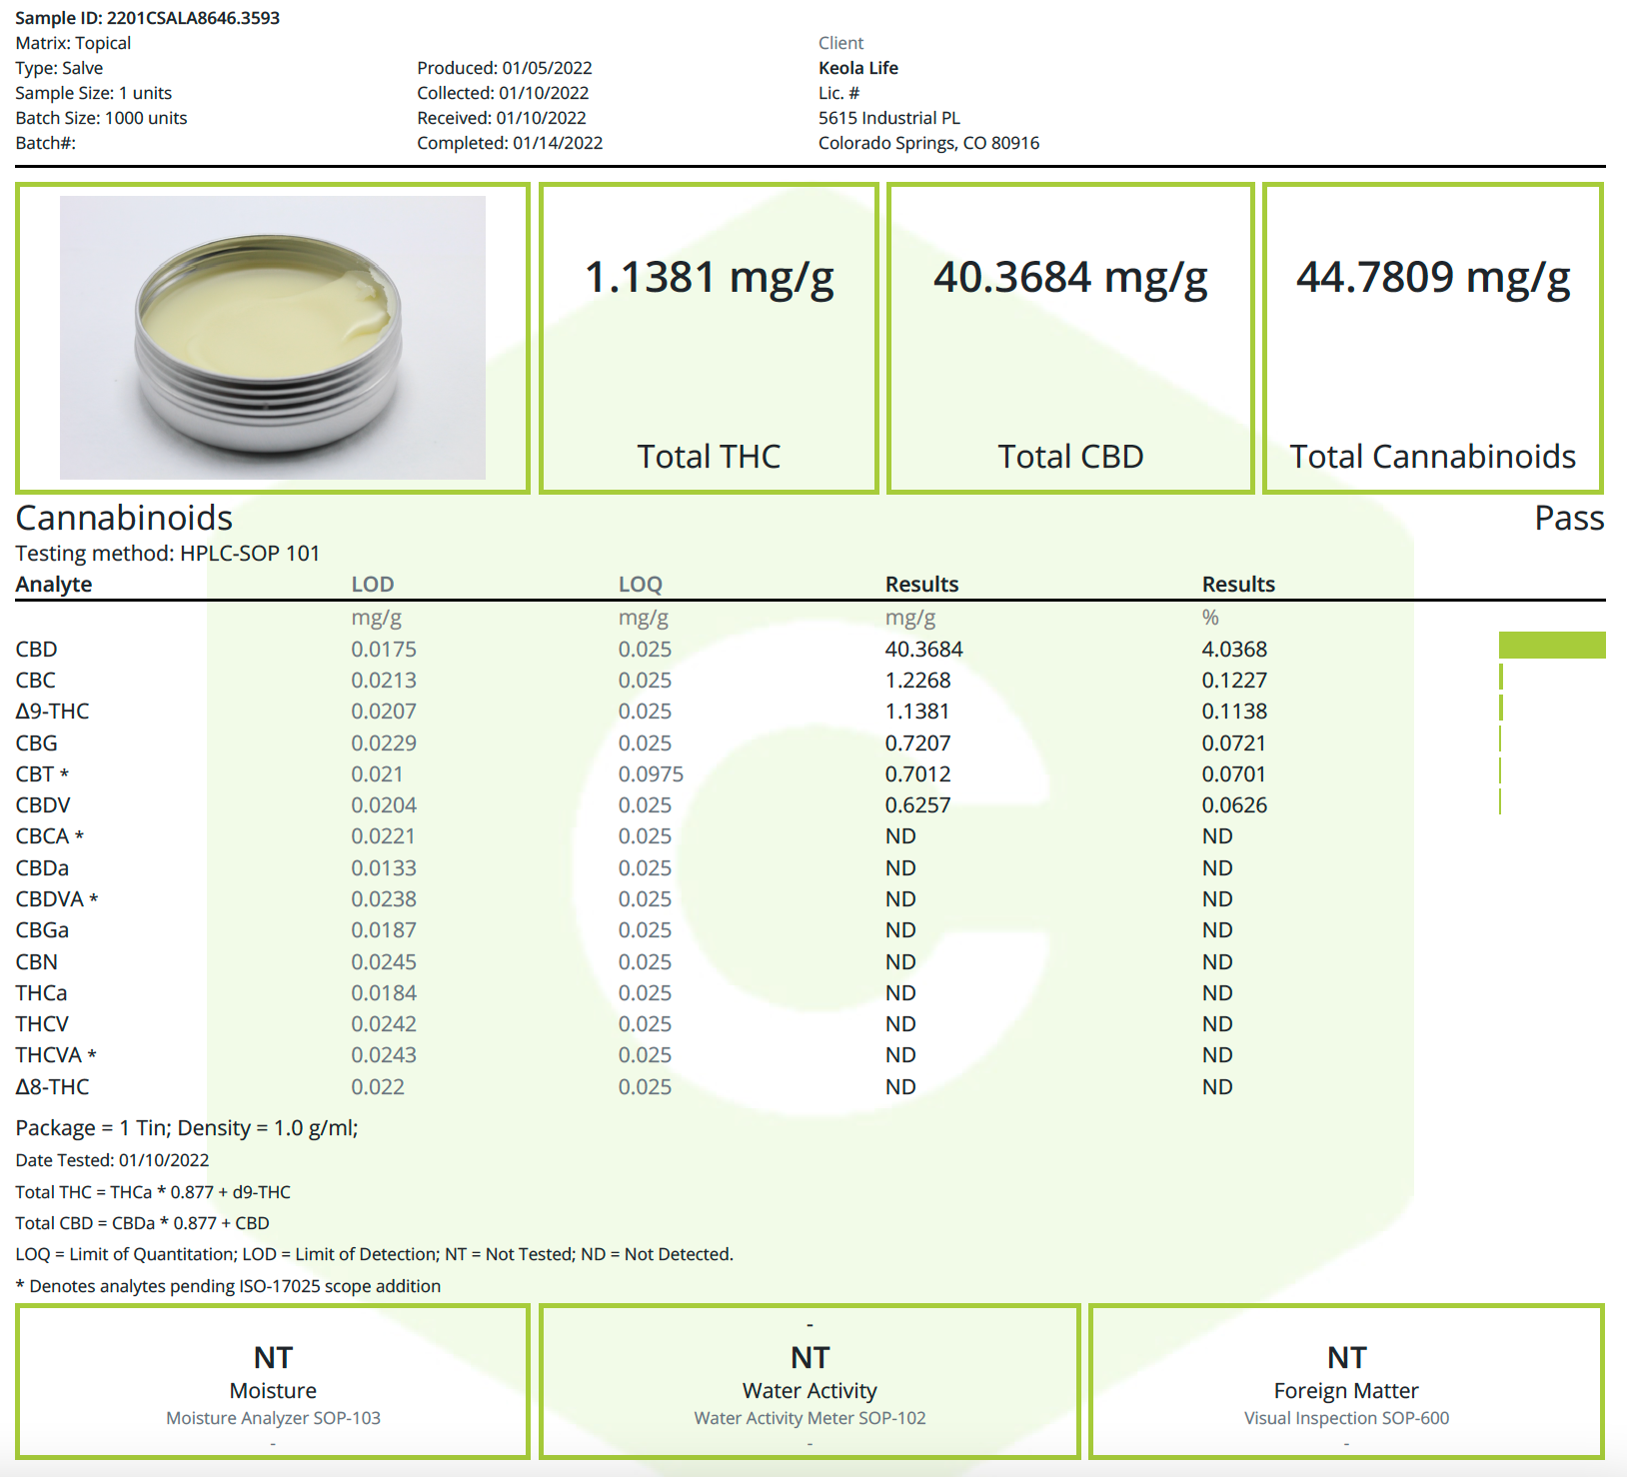Click Visual Inspection SOP-600 text

click(x=1346, y=1418)
